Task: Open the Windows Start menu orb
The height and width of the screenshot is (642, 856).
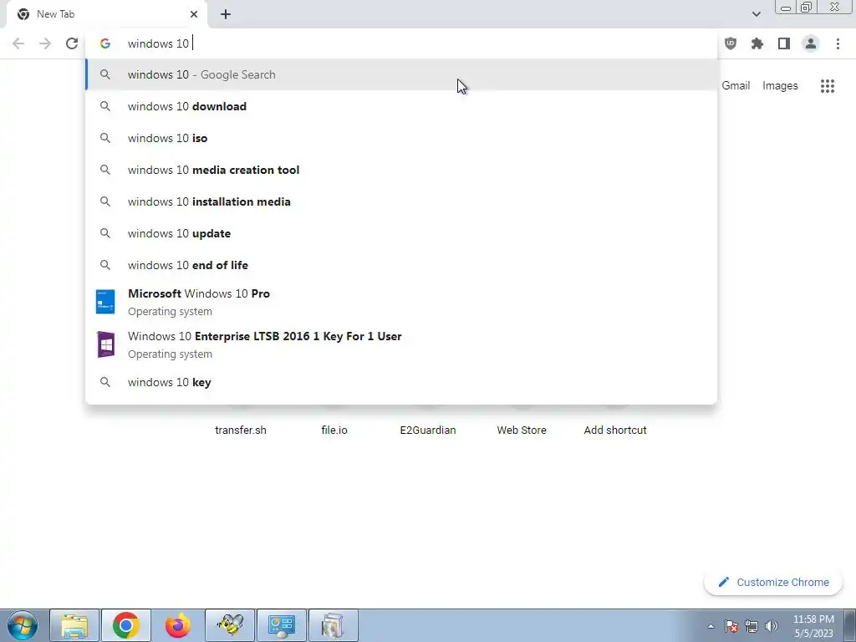Action: tap(23, 625)
